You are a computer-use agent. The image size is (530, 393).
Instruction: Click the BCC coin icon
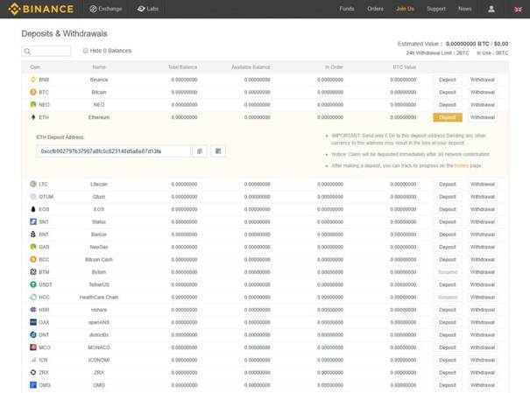(x=33, y=259)
